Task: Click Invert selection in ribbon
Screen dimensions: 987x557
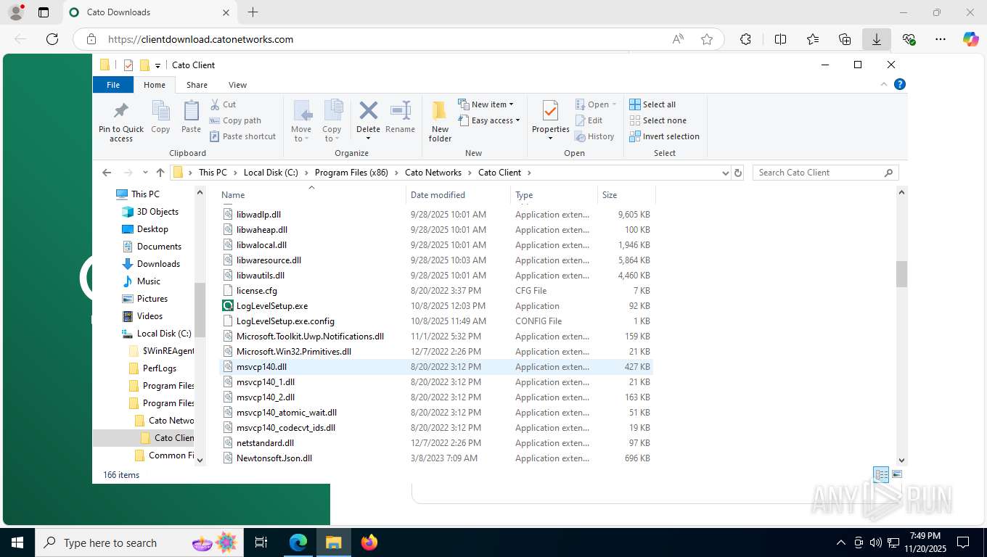Action: tap(664, 136)
